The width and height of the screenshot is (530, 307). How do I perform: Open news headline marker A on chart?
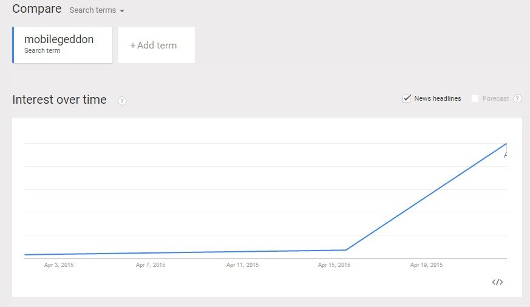click(505, 155)
